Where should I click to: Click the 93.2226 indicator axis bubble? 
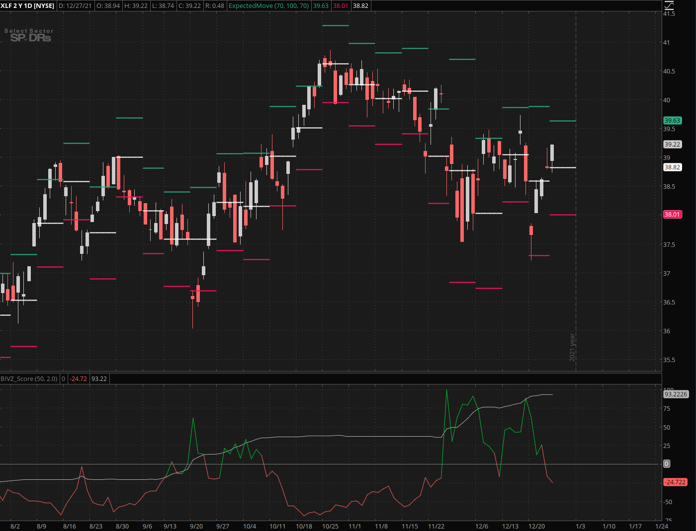coord(676,394)
